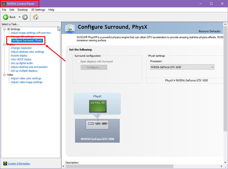Screen dimensions: 228x169
Task: Click the Configure... button
Action: 94,67
